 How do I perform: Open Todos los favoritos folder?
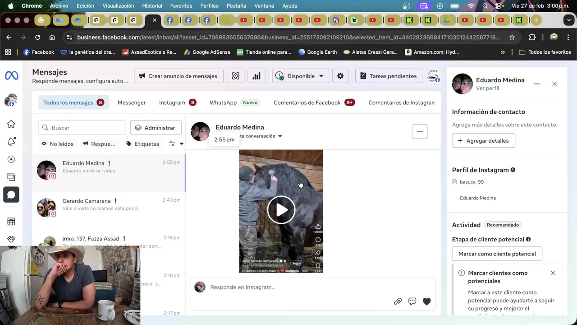coord(545,52)
